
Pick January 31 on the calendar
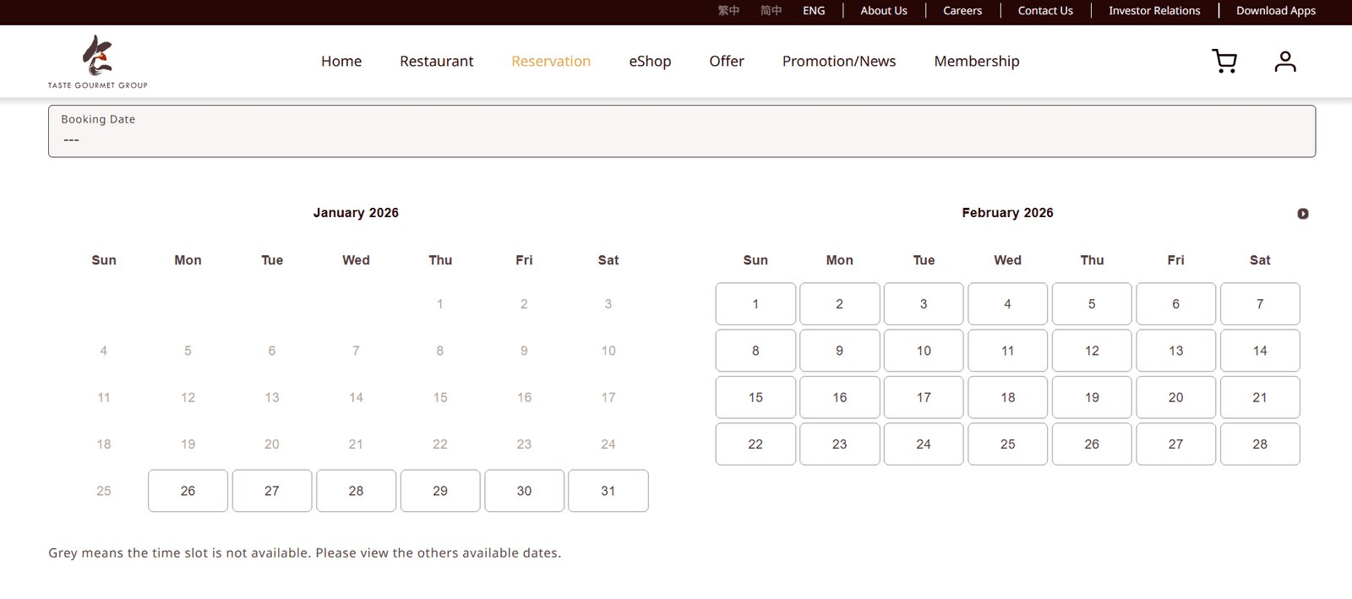608,491
